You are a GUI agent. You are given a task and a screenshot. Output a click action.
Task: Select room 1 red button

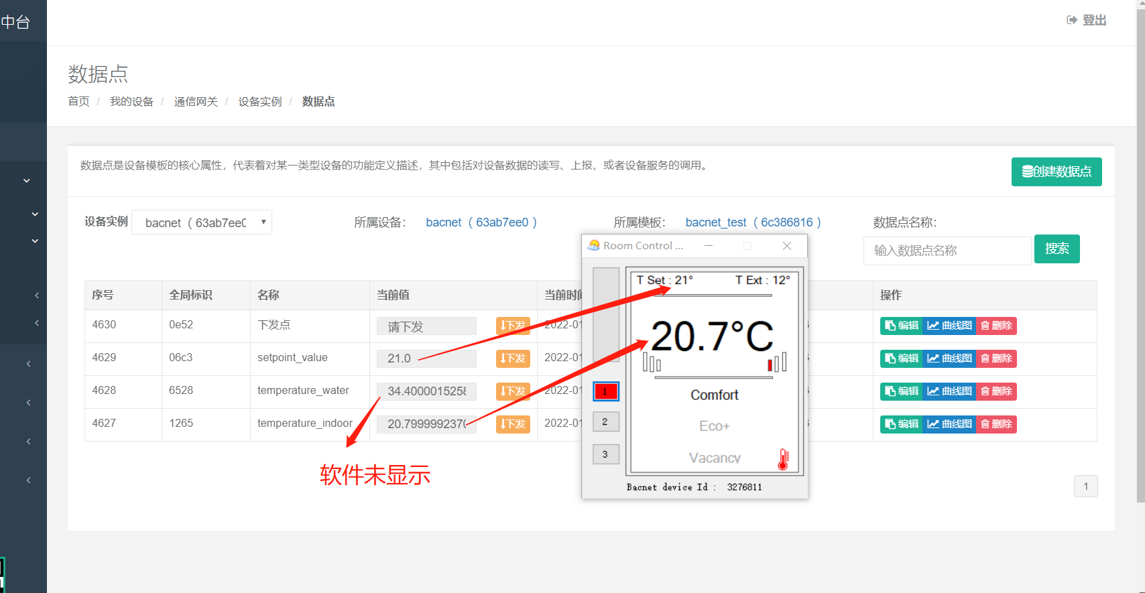tap(605, 391)
